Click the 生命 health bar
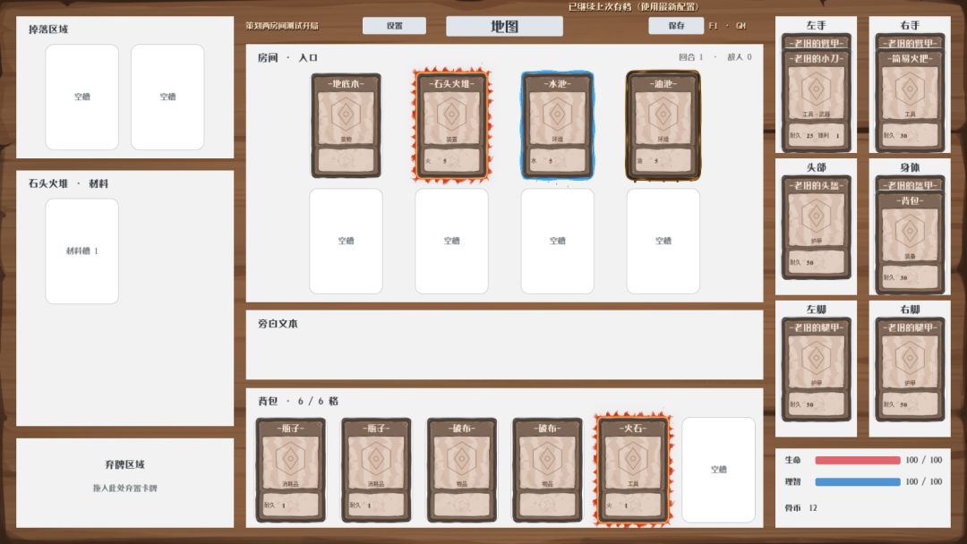 [857, 460]
